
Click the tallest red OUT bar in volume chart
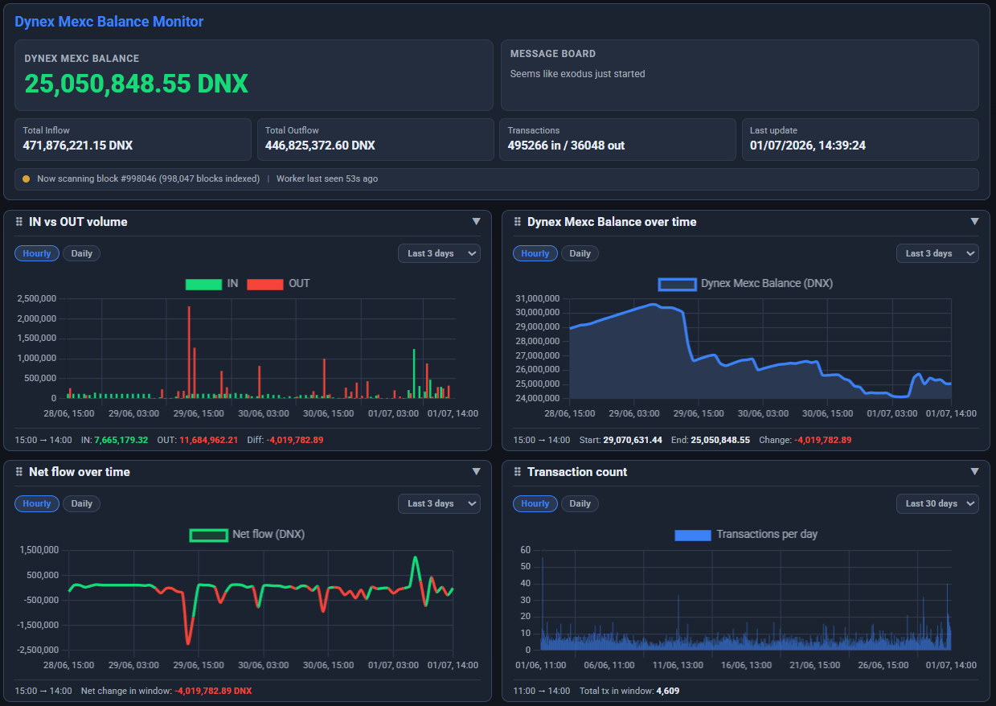point(189,352)
